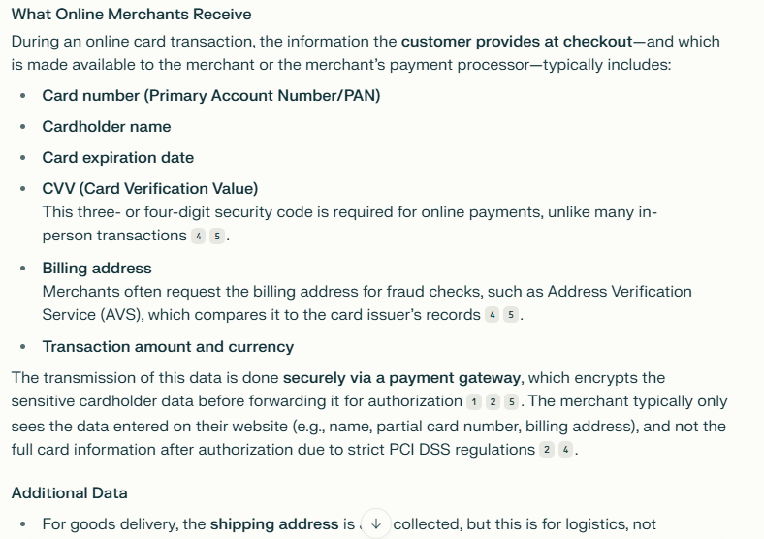Click the bold "shipping address" text
The width and height of the screenshot is (764, 539).
coord(274,523)
